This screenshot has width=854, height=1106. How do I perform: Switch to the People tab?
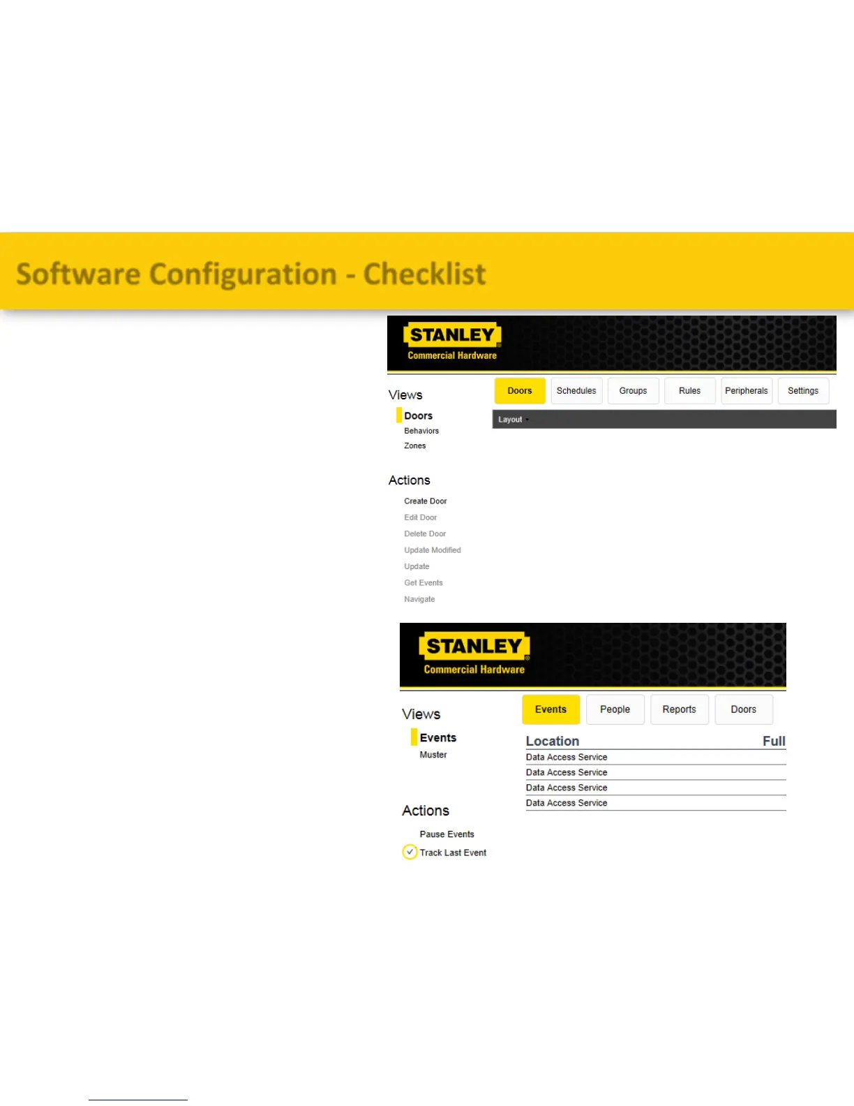[x=615, y=709]
